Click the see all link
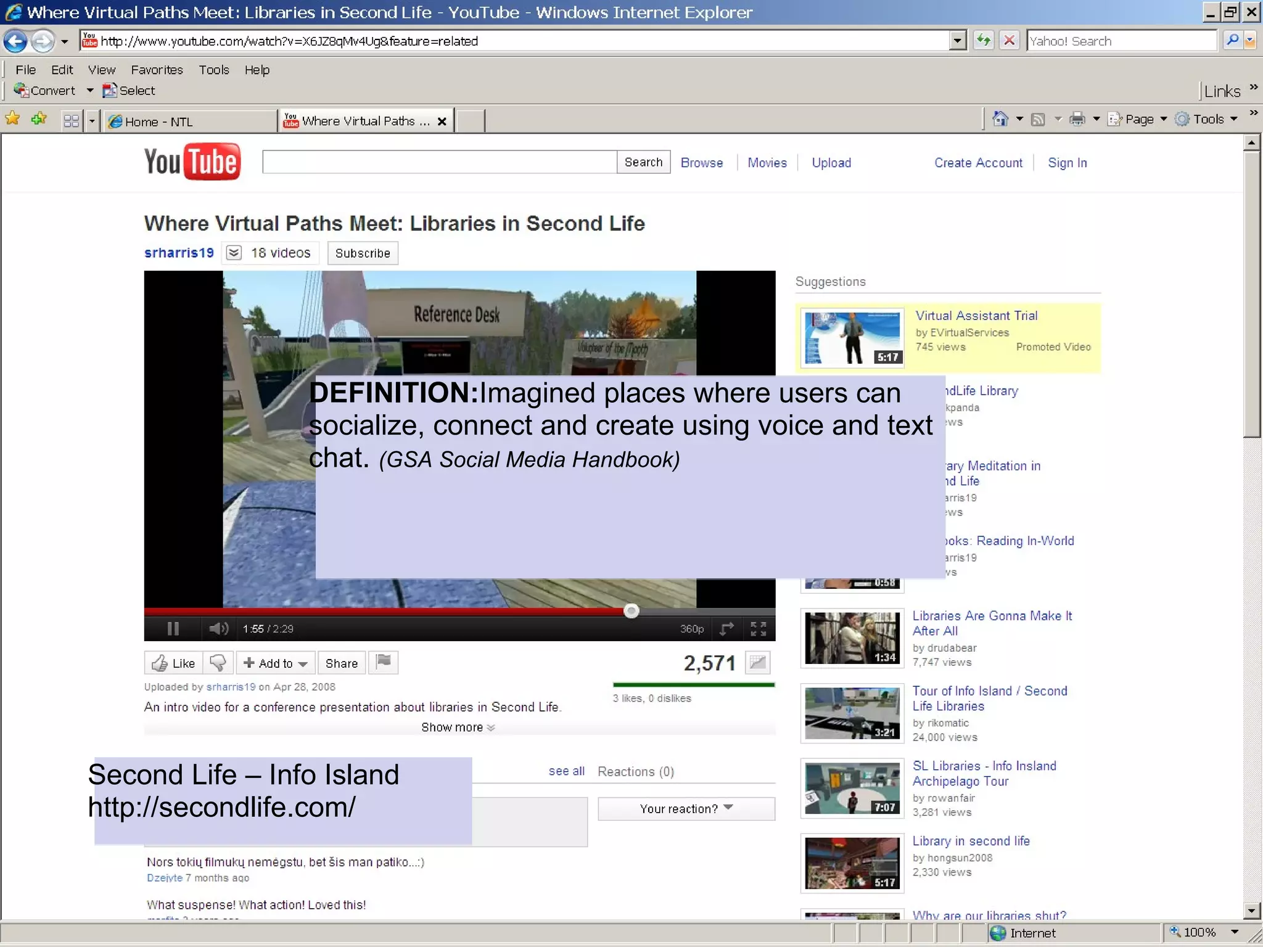 567,771
